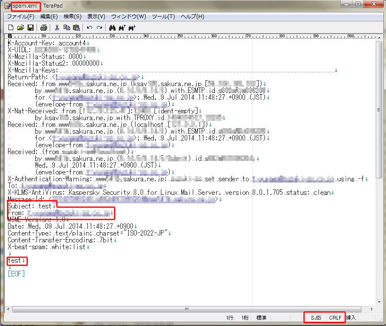
Task: Open the 表示(V) menu
Action: (96, 17)
